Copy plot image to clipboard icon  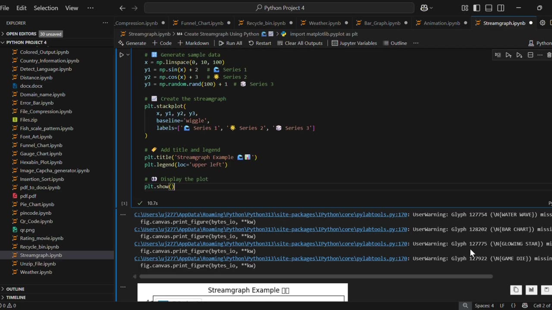tap(516, 290)
